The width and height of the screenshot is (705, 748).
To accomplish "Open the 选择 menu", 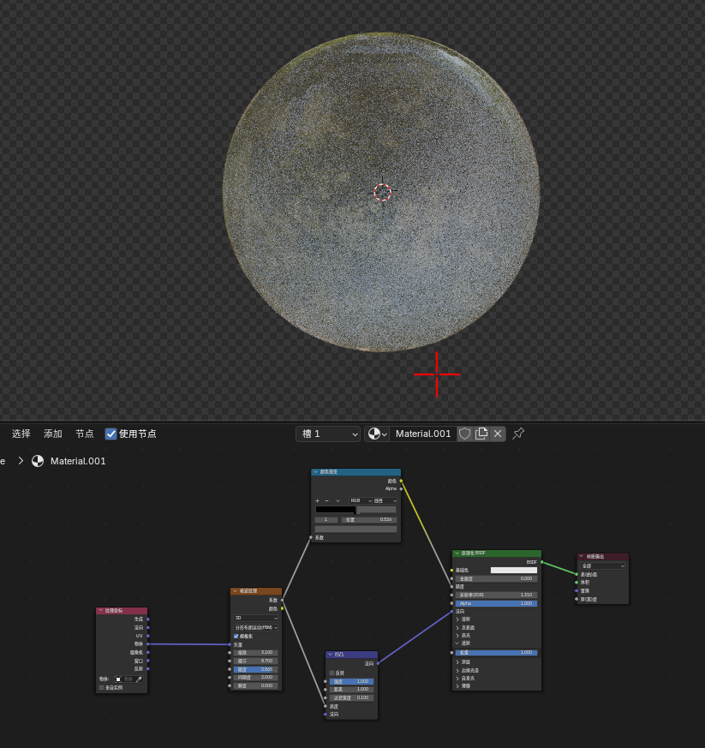I will (21, 434).
